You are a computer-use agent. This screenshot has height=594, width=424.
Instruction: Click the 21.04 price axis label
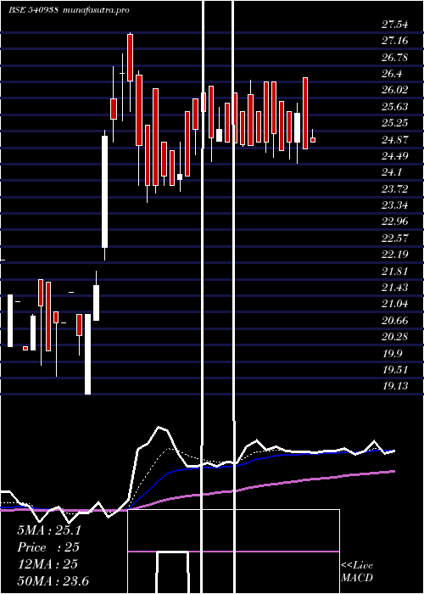coord(395,304)
